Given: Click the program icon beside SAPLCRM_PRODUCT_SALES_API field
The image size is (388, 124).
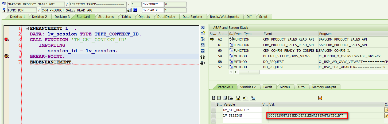Looking at the screenshot, I should click(4, 4).
